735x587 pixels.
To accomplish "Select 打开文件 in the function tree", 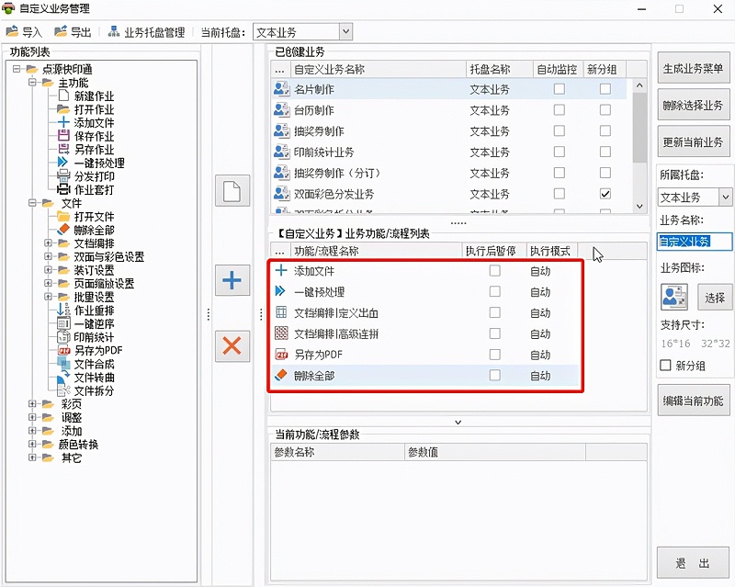I will (x=94, y=217).
